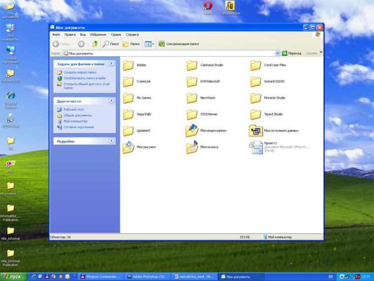Select the Opera desktop shortcut
The height and width of the screenshot is (281, 374).
coord(208,7)
